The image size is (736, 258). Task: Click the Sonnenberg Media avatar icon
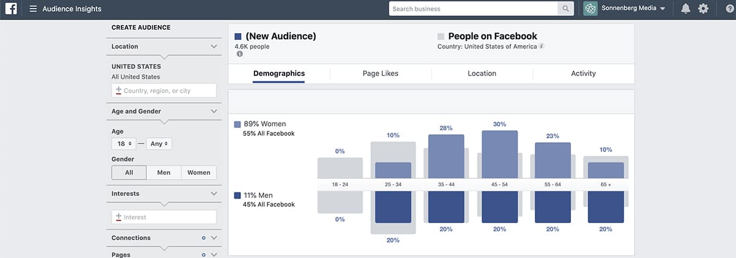tap(590, 9)
